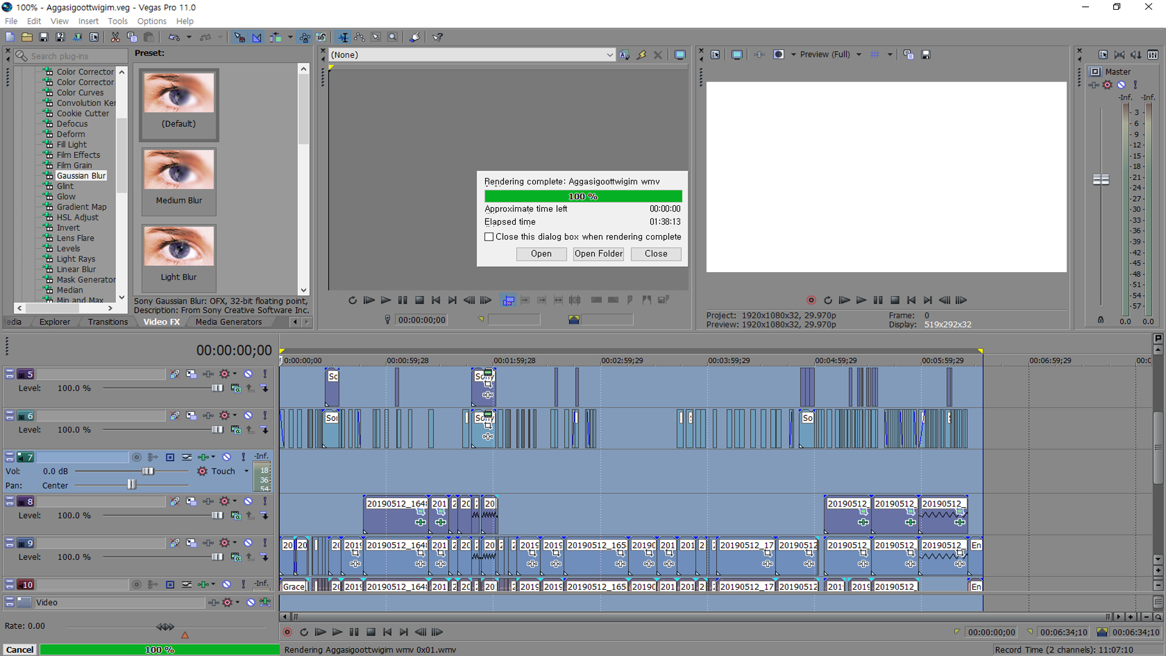Click the Save project toolbar icon
Viewport: 1166px width, 656px height.
(43, 38)
